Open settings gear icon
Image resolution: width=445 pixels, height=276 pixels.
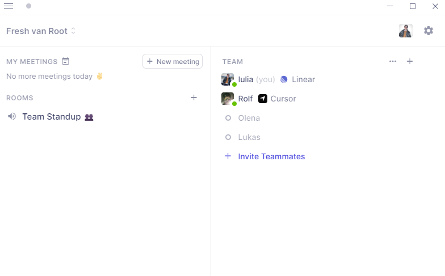coord(429,31)
